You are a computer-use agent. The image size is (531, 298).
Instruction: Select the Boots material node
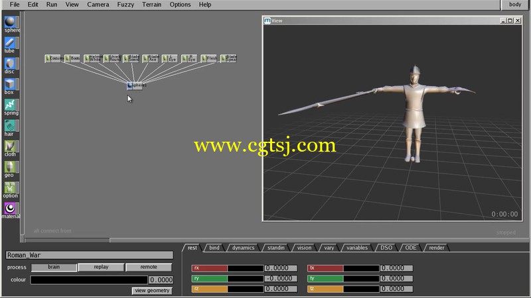72,58
